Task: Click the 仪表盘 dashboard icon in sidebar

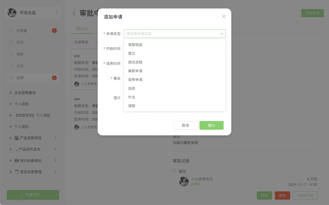Action: (x=11, y=31)
